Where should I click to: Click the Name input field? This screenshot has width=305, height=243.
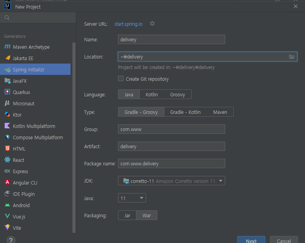coord(171,39)
